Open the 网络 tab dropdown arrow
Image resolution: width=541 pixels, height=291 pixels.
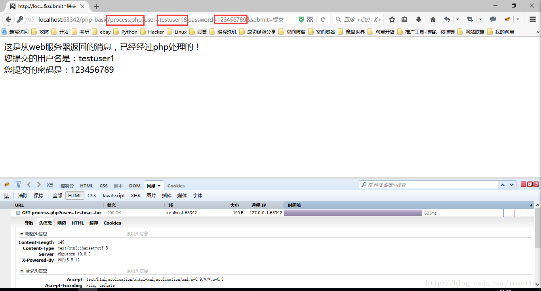tap(159, 185)
